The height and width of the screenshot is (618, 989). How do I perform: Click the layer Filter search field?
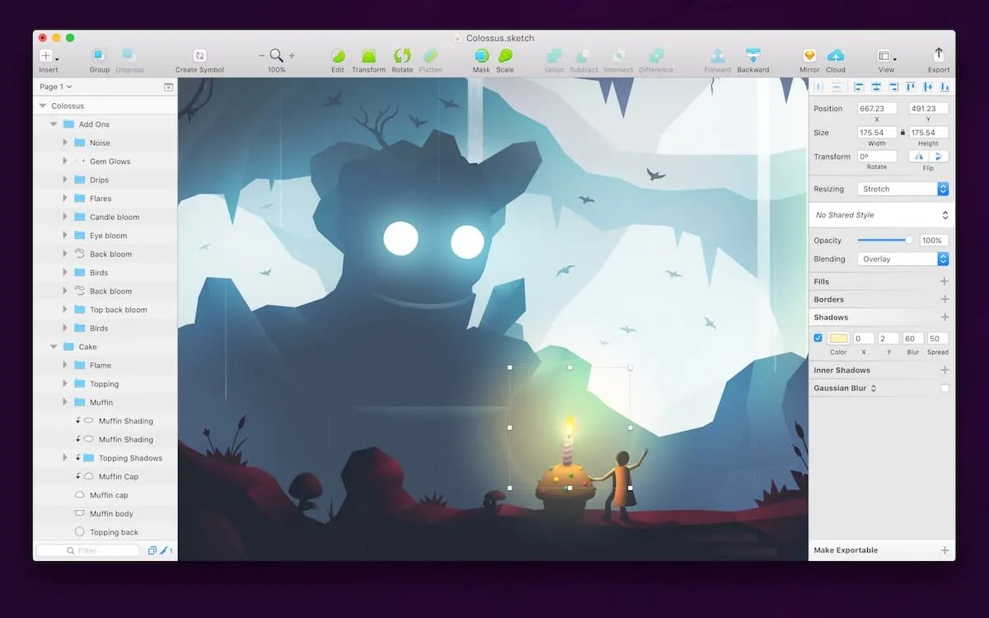(x=87, y=550)
